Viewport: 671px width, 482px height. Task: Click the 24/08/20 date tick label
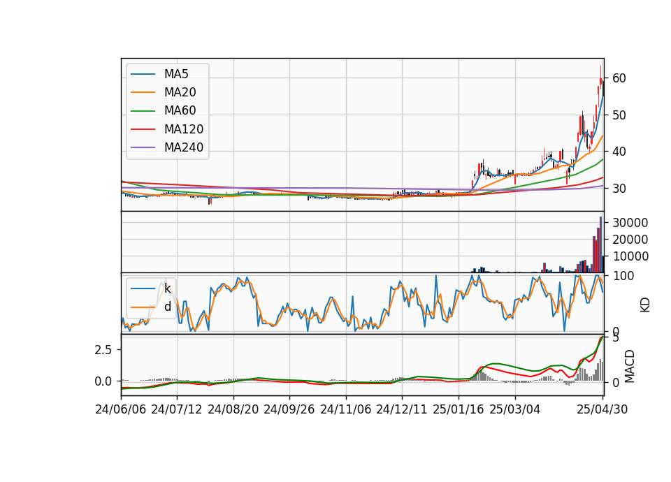click(x=233, y=409)
